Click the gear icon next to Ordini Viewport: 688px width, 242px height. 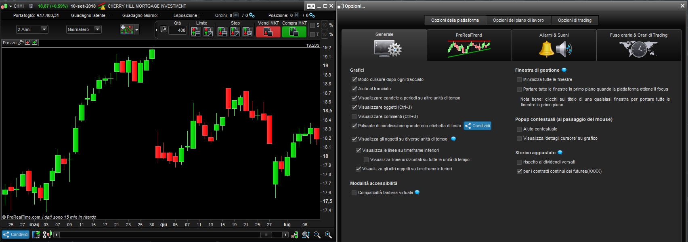pyautogui.click(x=252, y=15)
